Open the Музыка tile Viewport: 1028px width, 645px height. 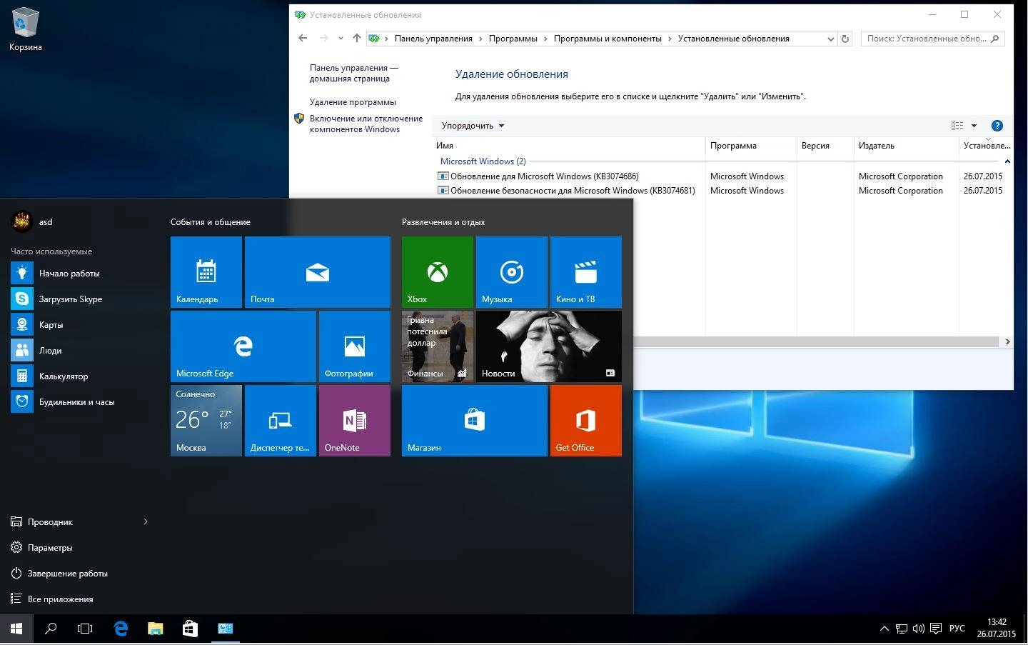512,272
